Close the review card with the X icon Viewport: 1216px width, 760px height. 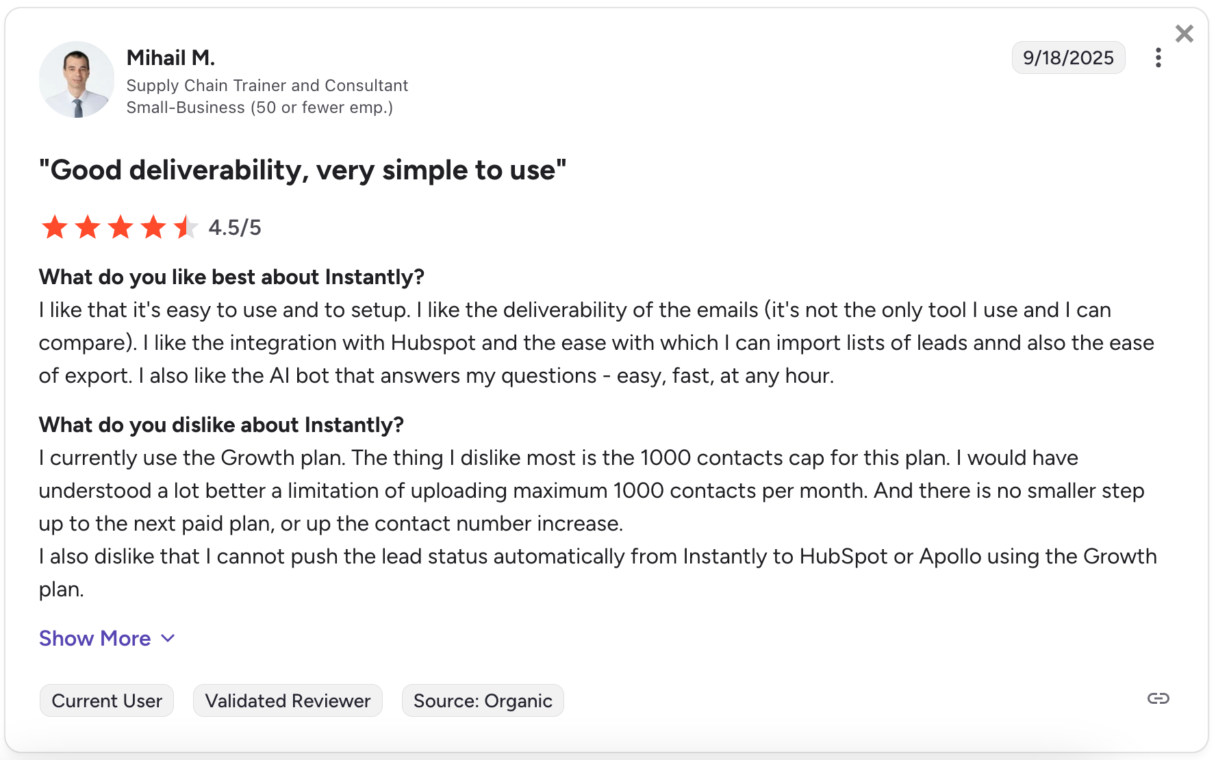(1184, 33)
